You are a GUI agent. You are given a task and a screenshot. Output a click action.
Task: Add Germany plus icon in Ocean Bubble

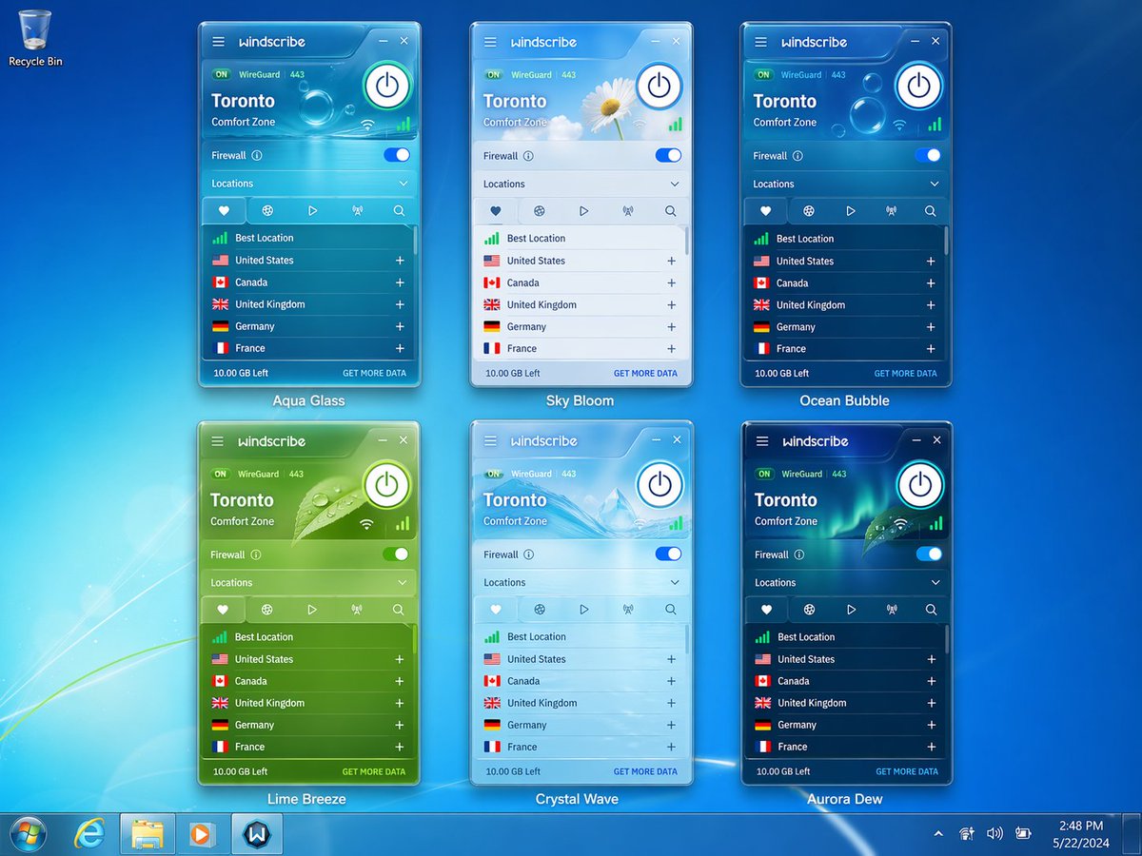[931, 327]
